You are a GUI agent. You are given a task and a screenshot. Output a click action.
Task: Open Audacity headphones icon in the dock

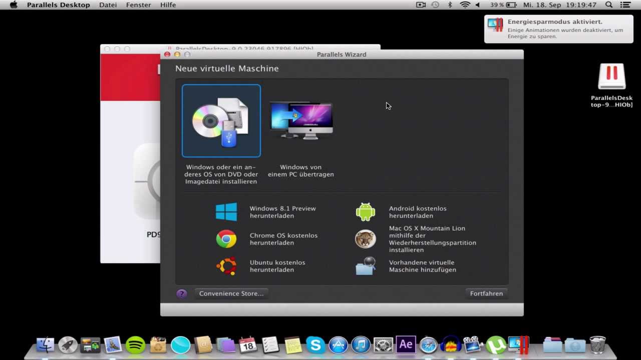tap(451, 345)
